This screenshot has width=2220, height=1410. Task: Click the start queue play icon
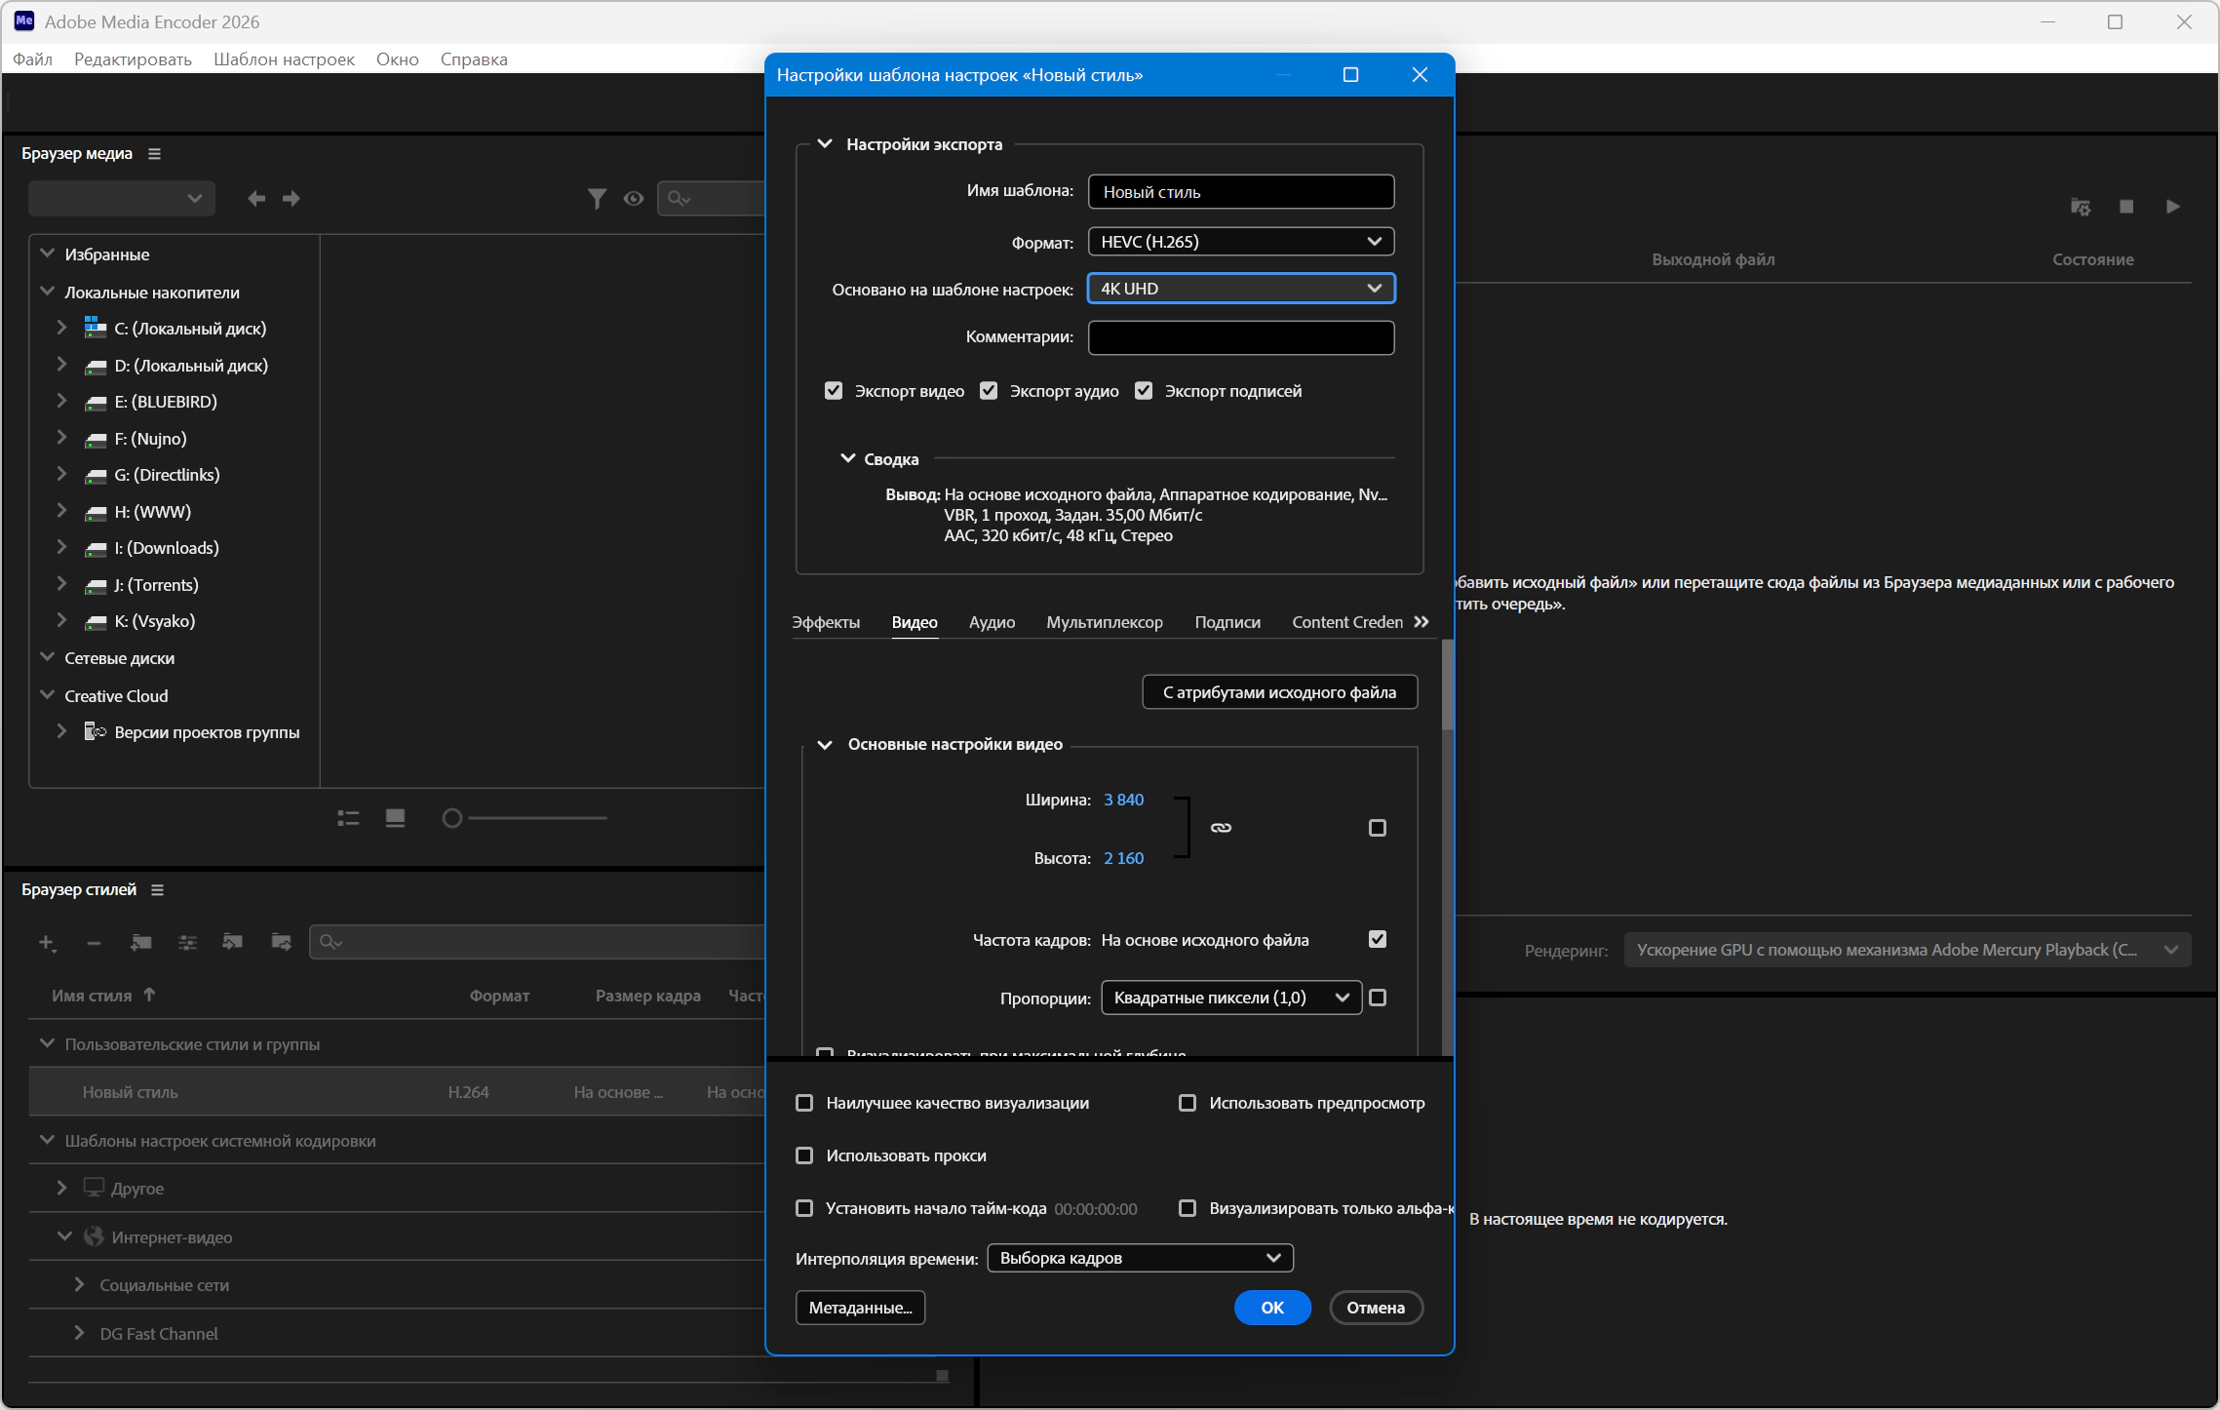pos(2173,207)
